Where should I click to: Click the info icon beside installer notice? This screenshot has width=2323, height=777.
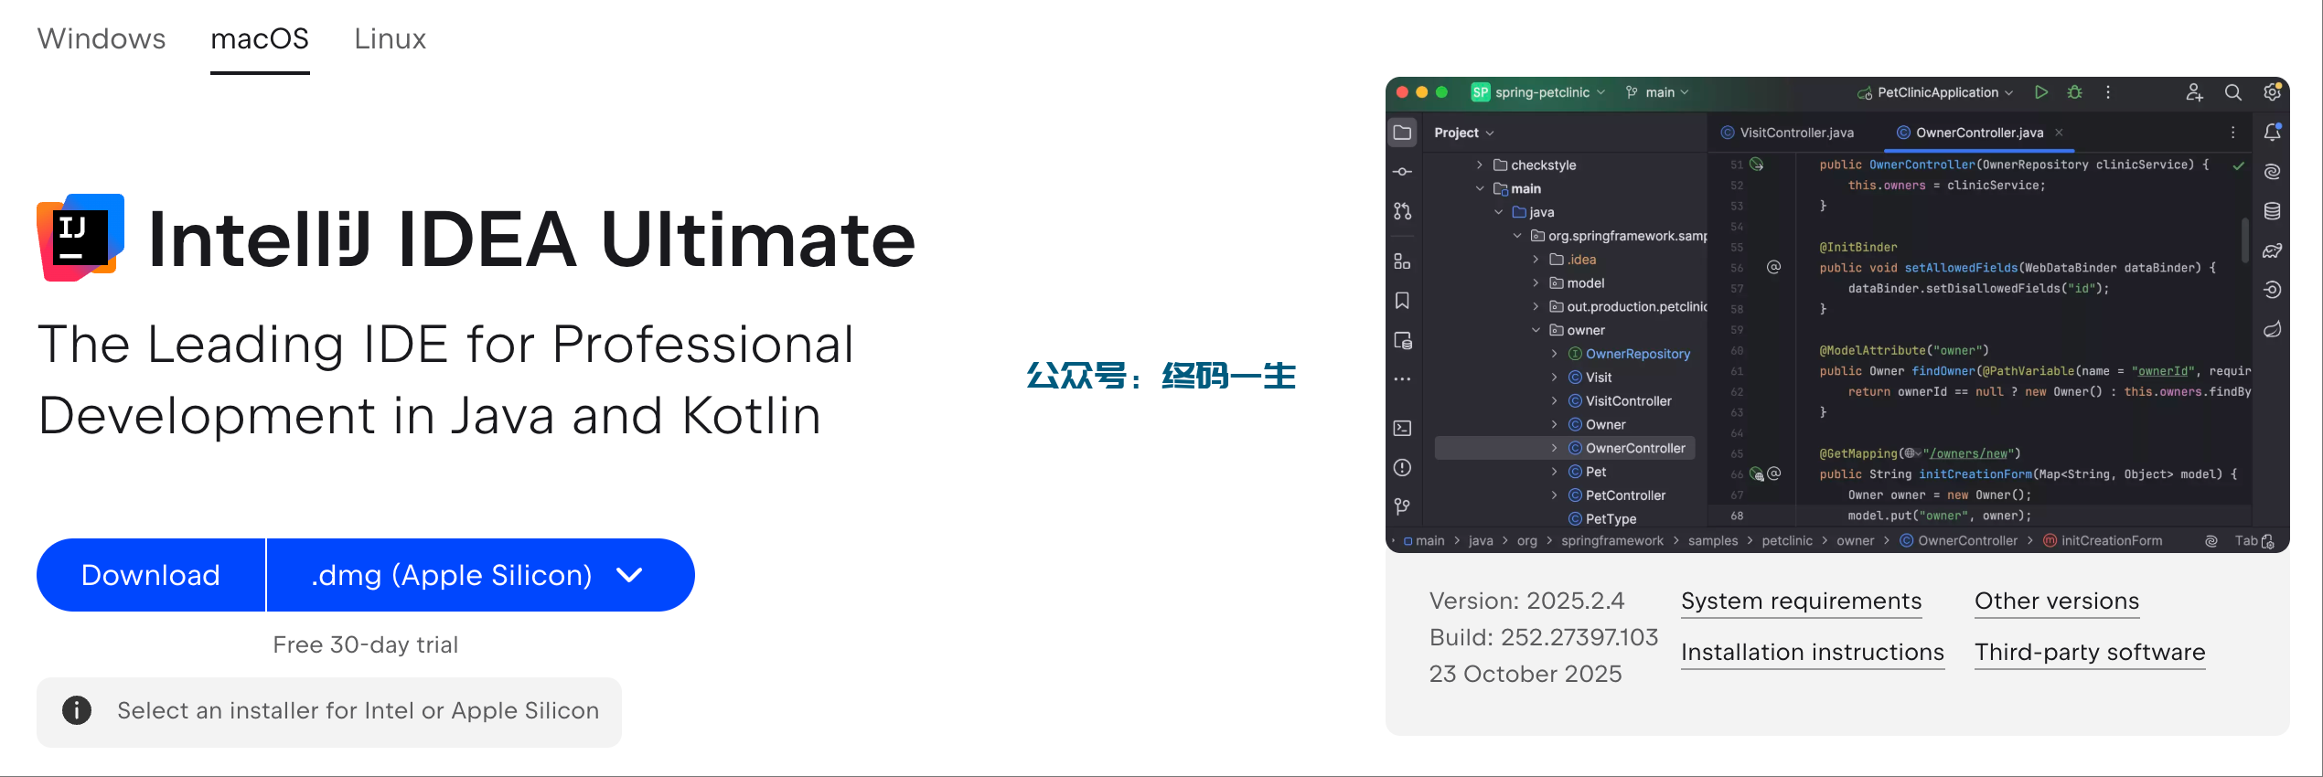77,710
